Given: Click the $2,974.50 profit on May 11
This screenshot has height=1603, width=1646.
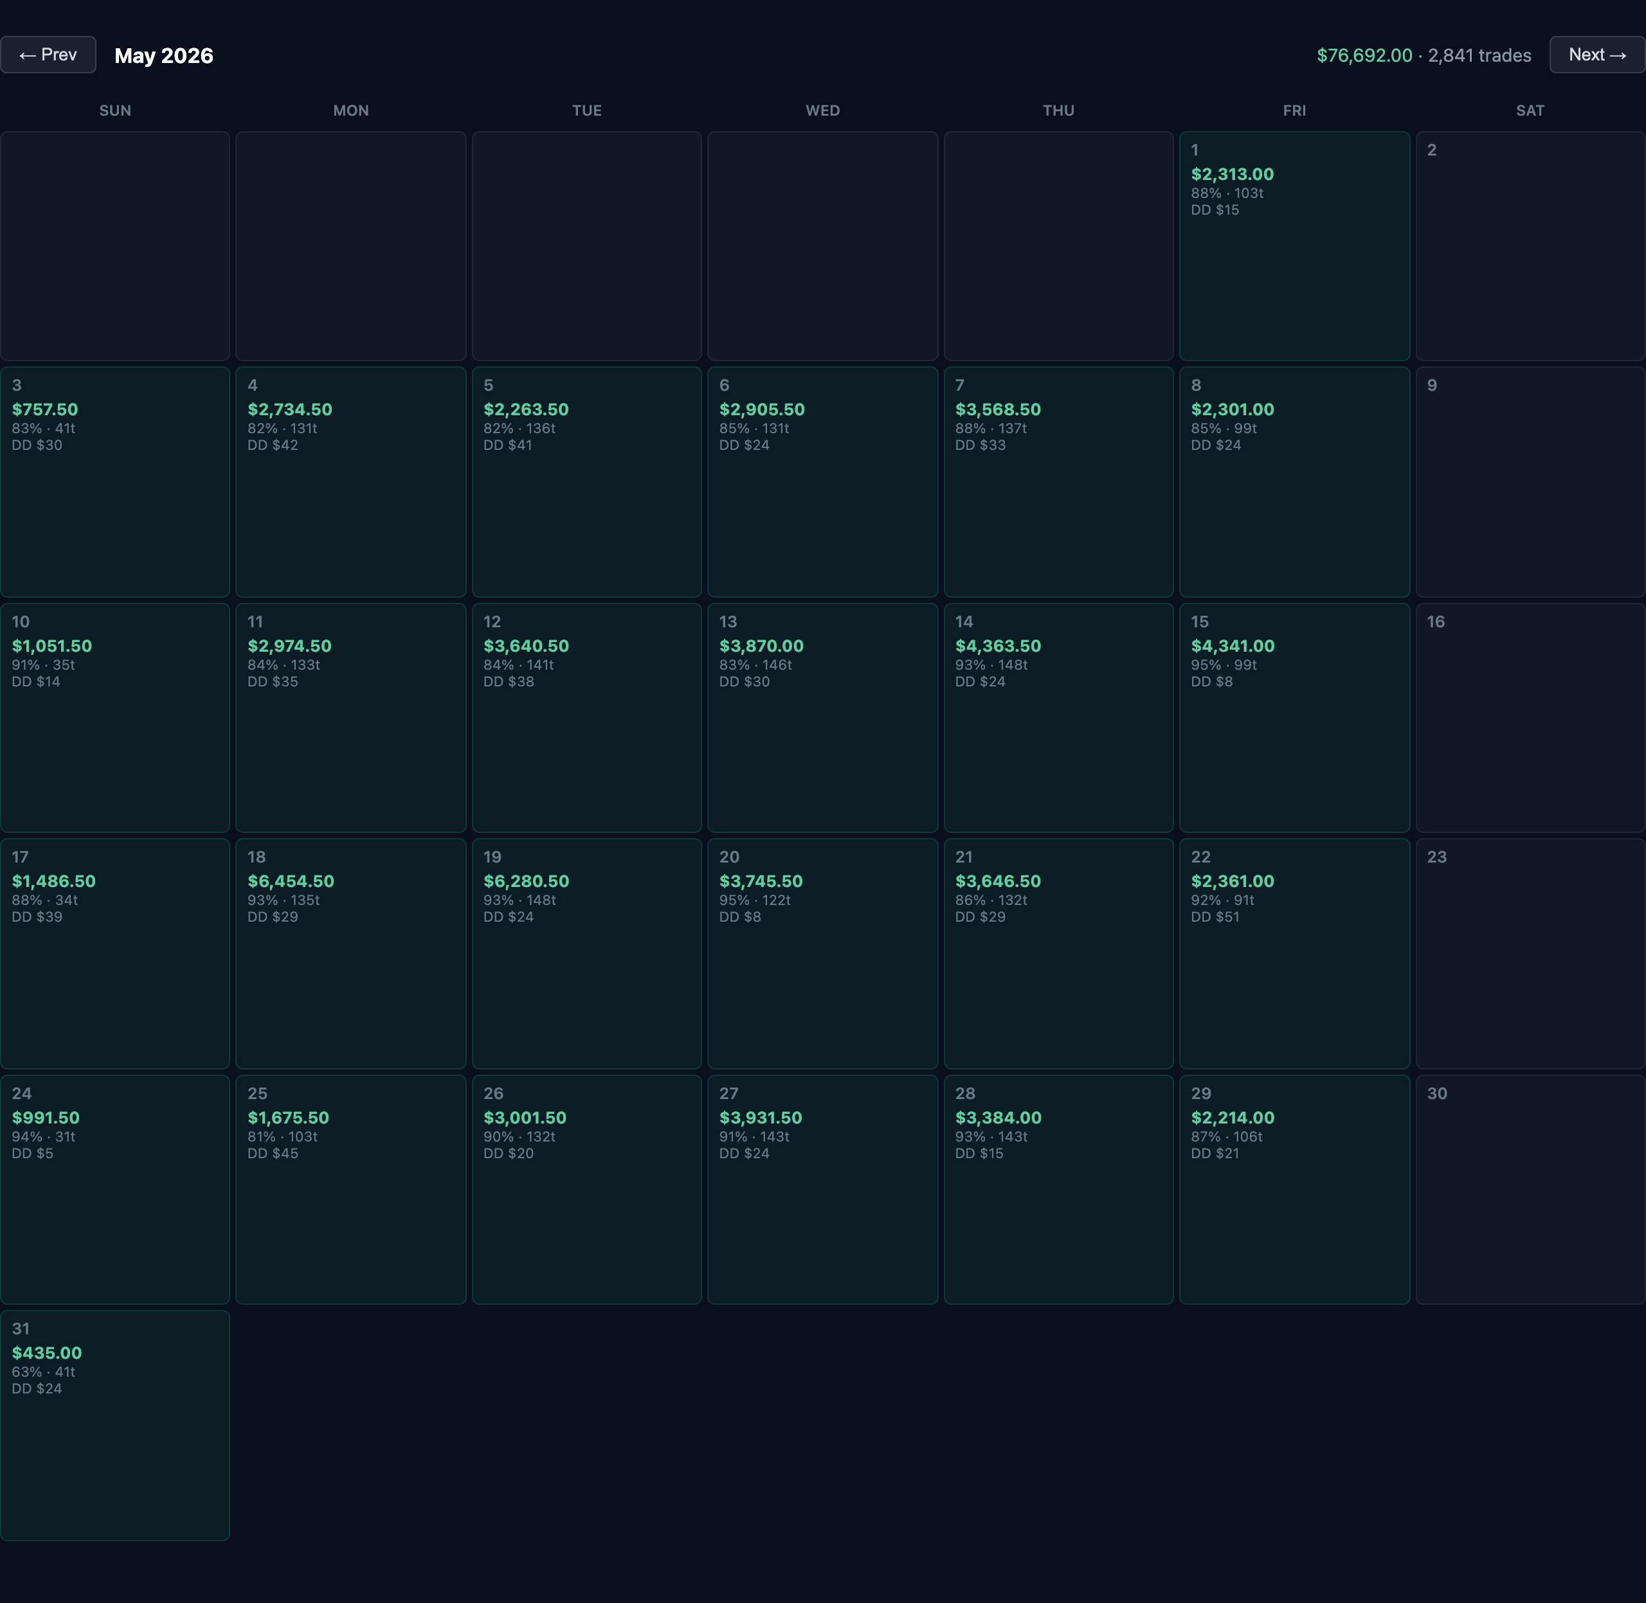Looking at the screenshot, I should (289, 646).
